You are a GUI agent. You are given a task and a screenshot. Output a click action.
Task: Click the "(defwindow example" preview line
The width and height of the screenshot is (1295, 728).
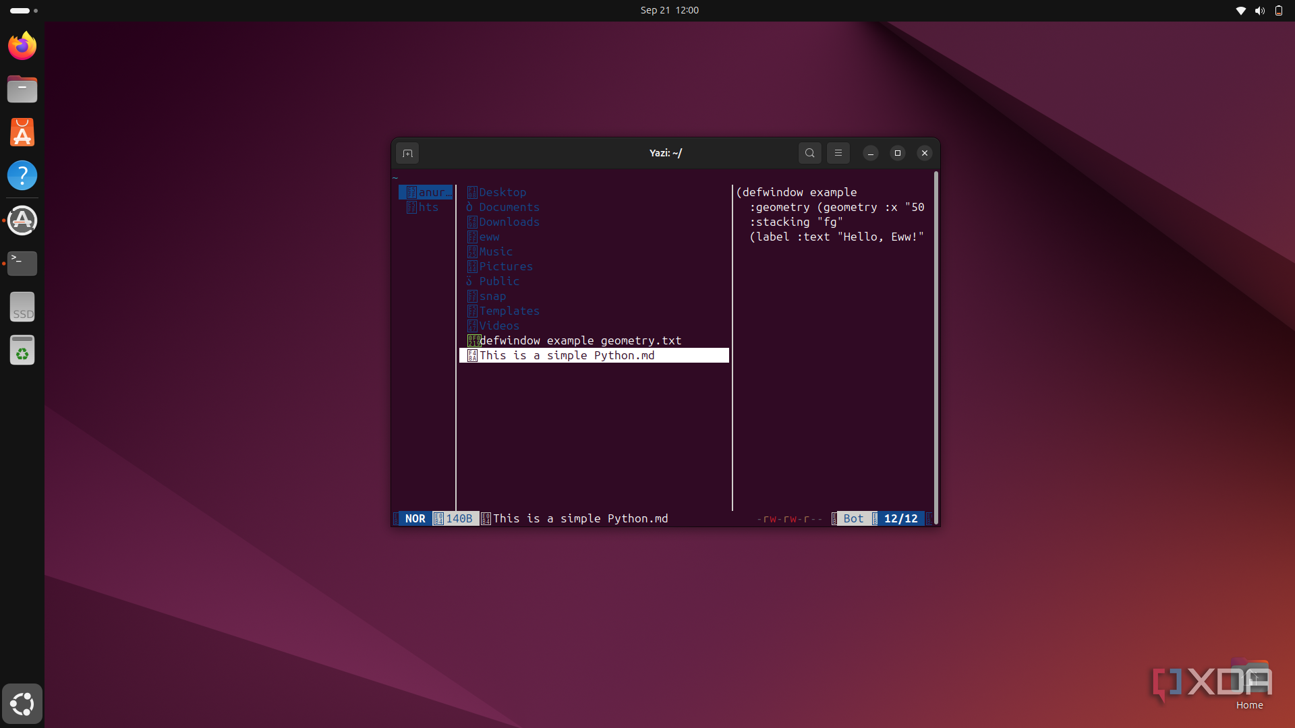(x=797, y=192)
